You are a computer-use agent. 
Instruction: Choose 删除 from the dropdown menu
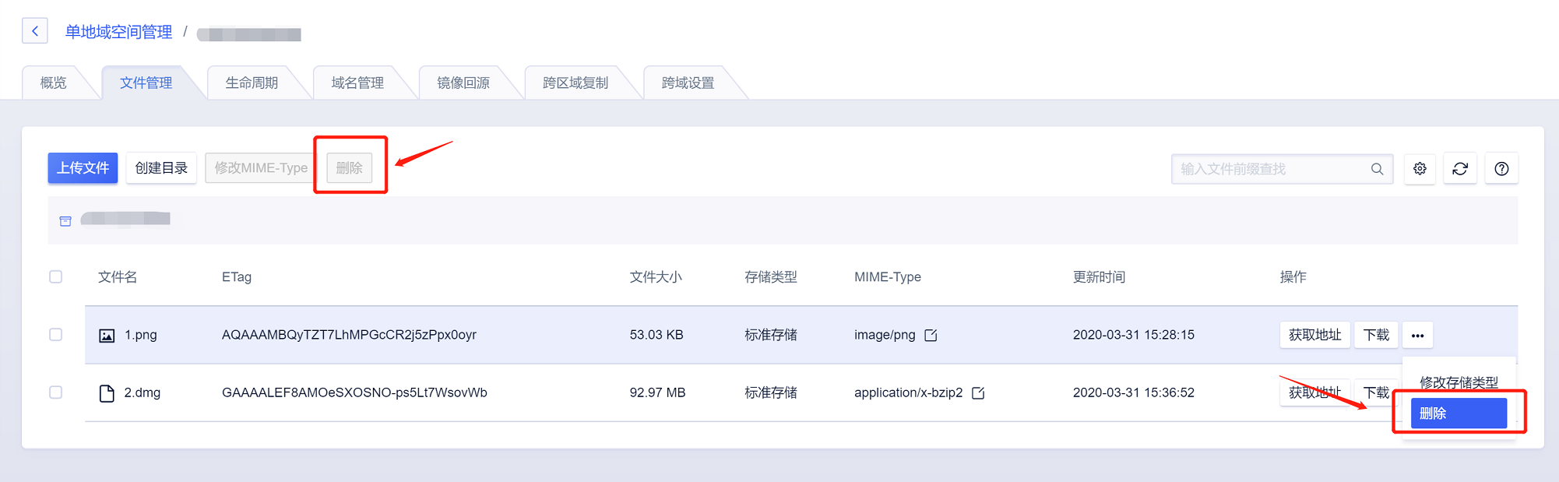pos(1458,413)
